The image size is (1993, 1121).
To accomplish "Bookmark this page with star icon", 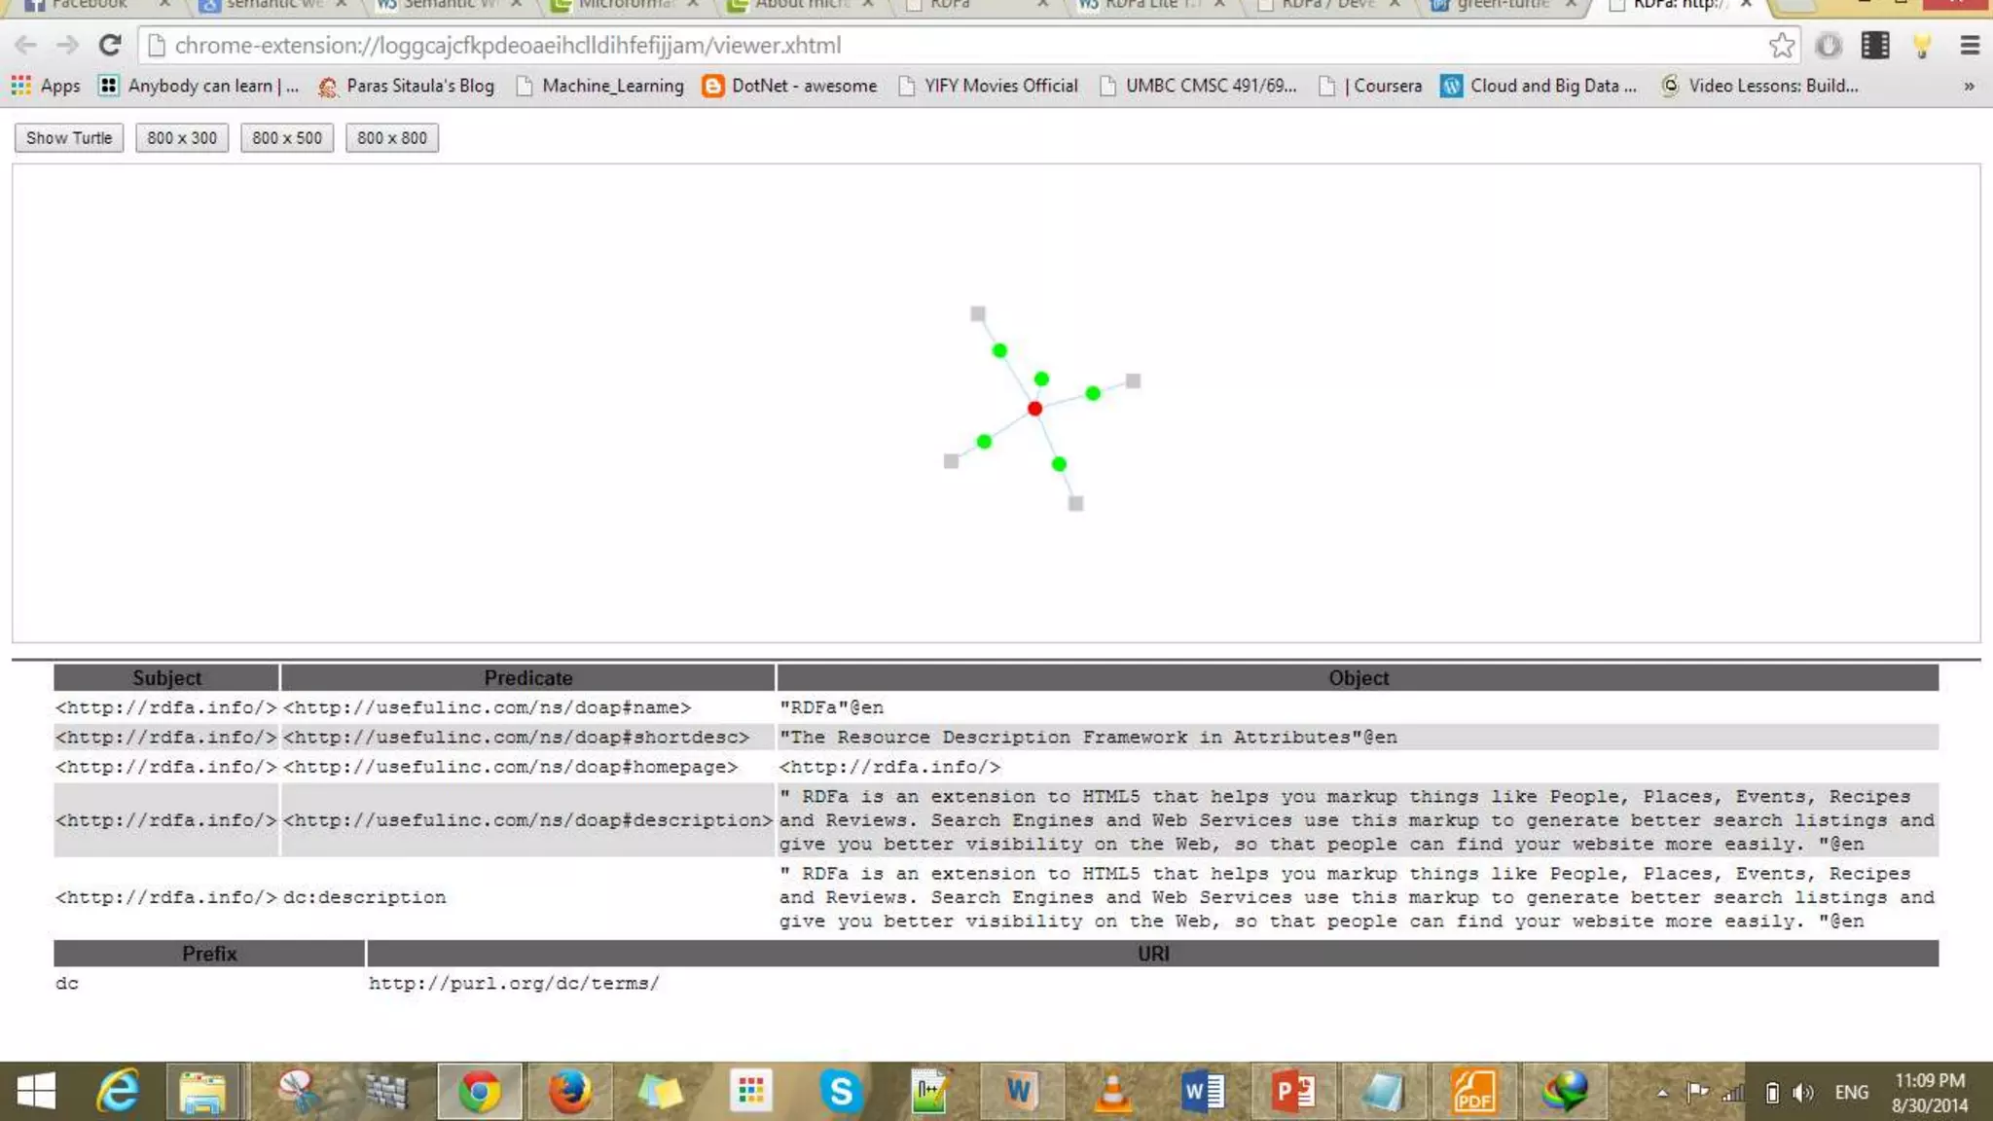I will [x=1781, y=46].
